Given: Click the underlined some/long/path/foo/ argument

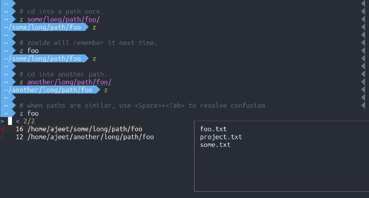Looking at the screenshot, I should (x=63, y=19).
